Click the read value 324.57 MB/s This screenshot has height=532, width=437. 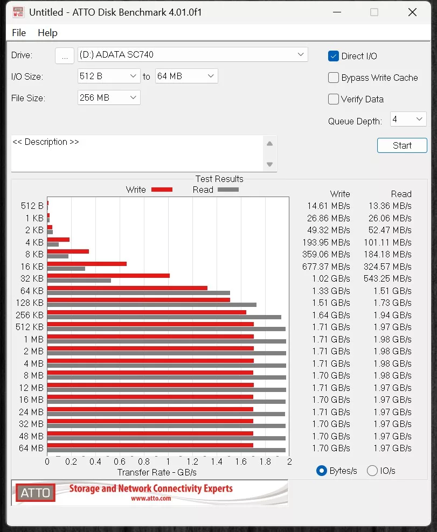point(388,267)
